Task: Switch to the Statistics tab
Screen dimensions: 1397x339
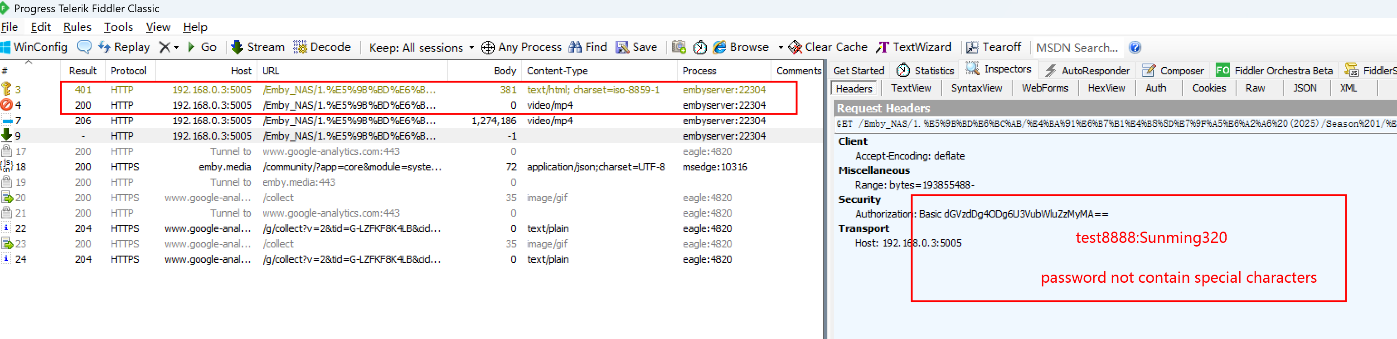Action: click(926, 71)
